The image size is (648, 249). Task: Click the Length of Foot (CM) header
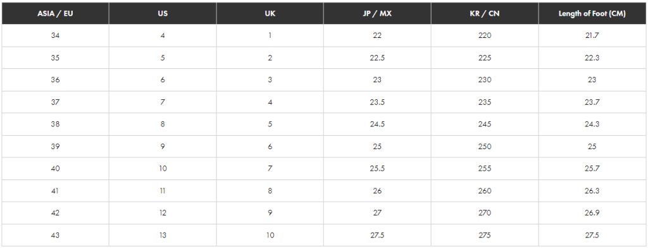pyautogui.click(x=592, y=14)
